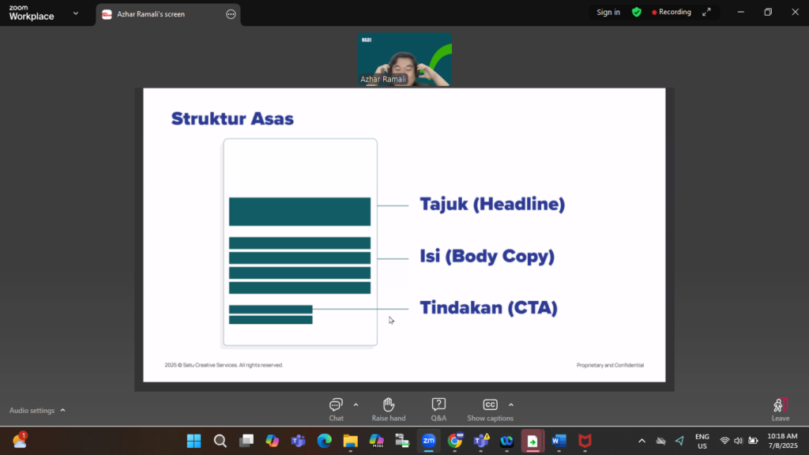Enter full screen with the arrows icon
Viewport: 809px width, 455px height.
click(x=706, y=13)
